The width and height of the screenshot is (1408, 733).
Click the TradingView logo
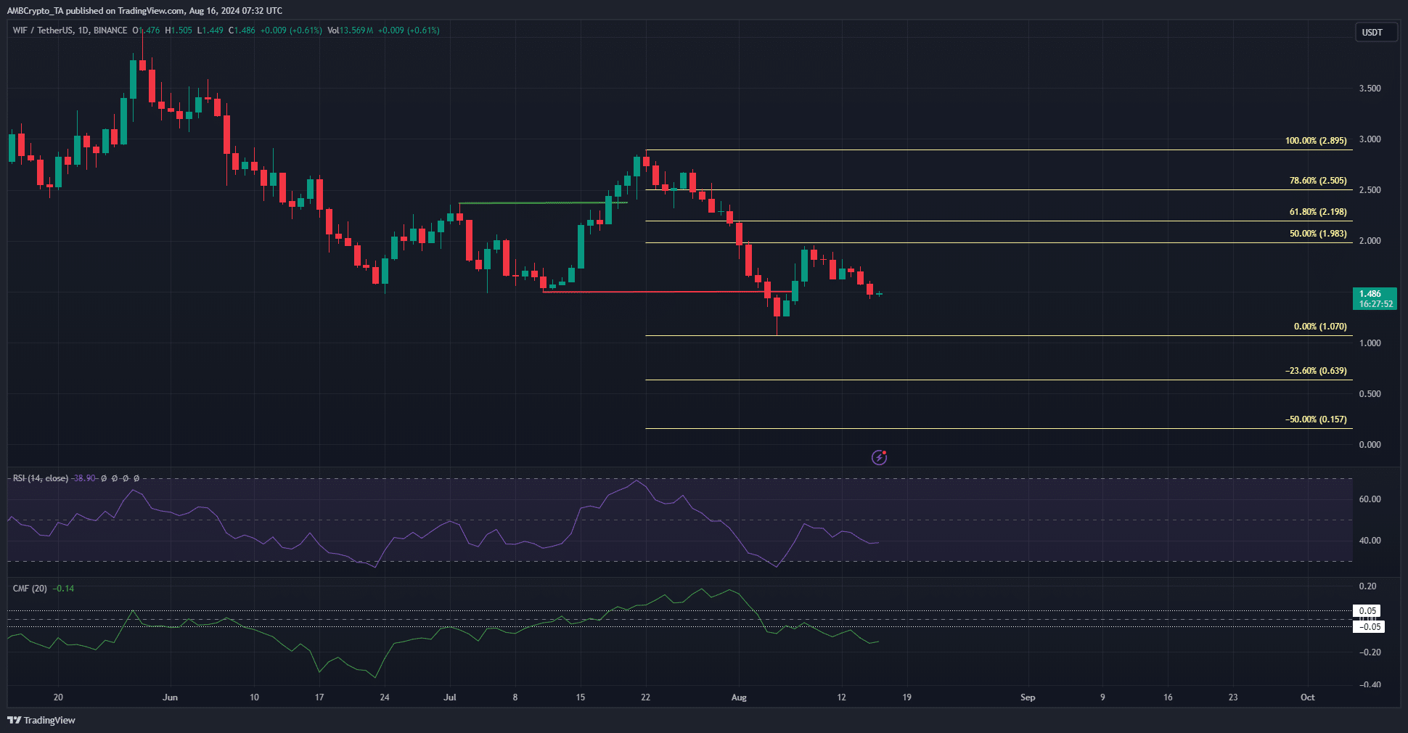41,720
